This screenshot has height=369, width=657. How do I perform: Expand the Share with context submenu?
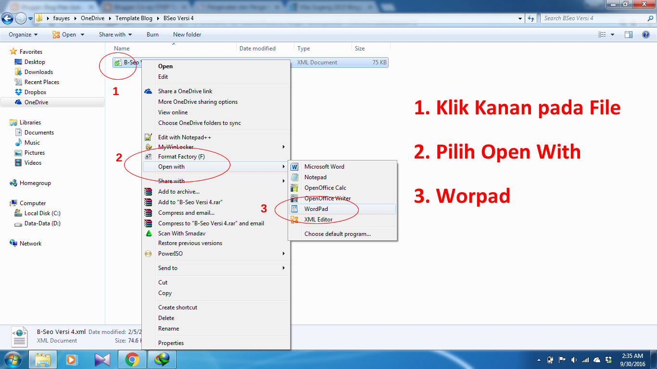[284, 181]
